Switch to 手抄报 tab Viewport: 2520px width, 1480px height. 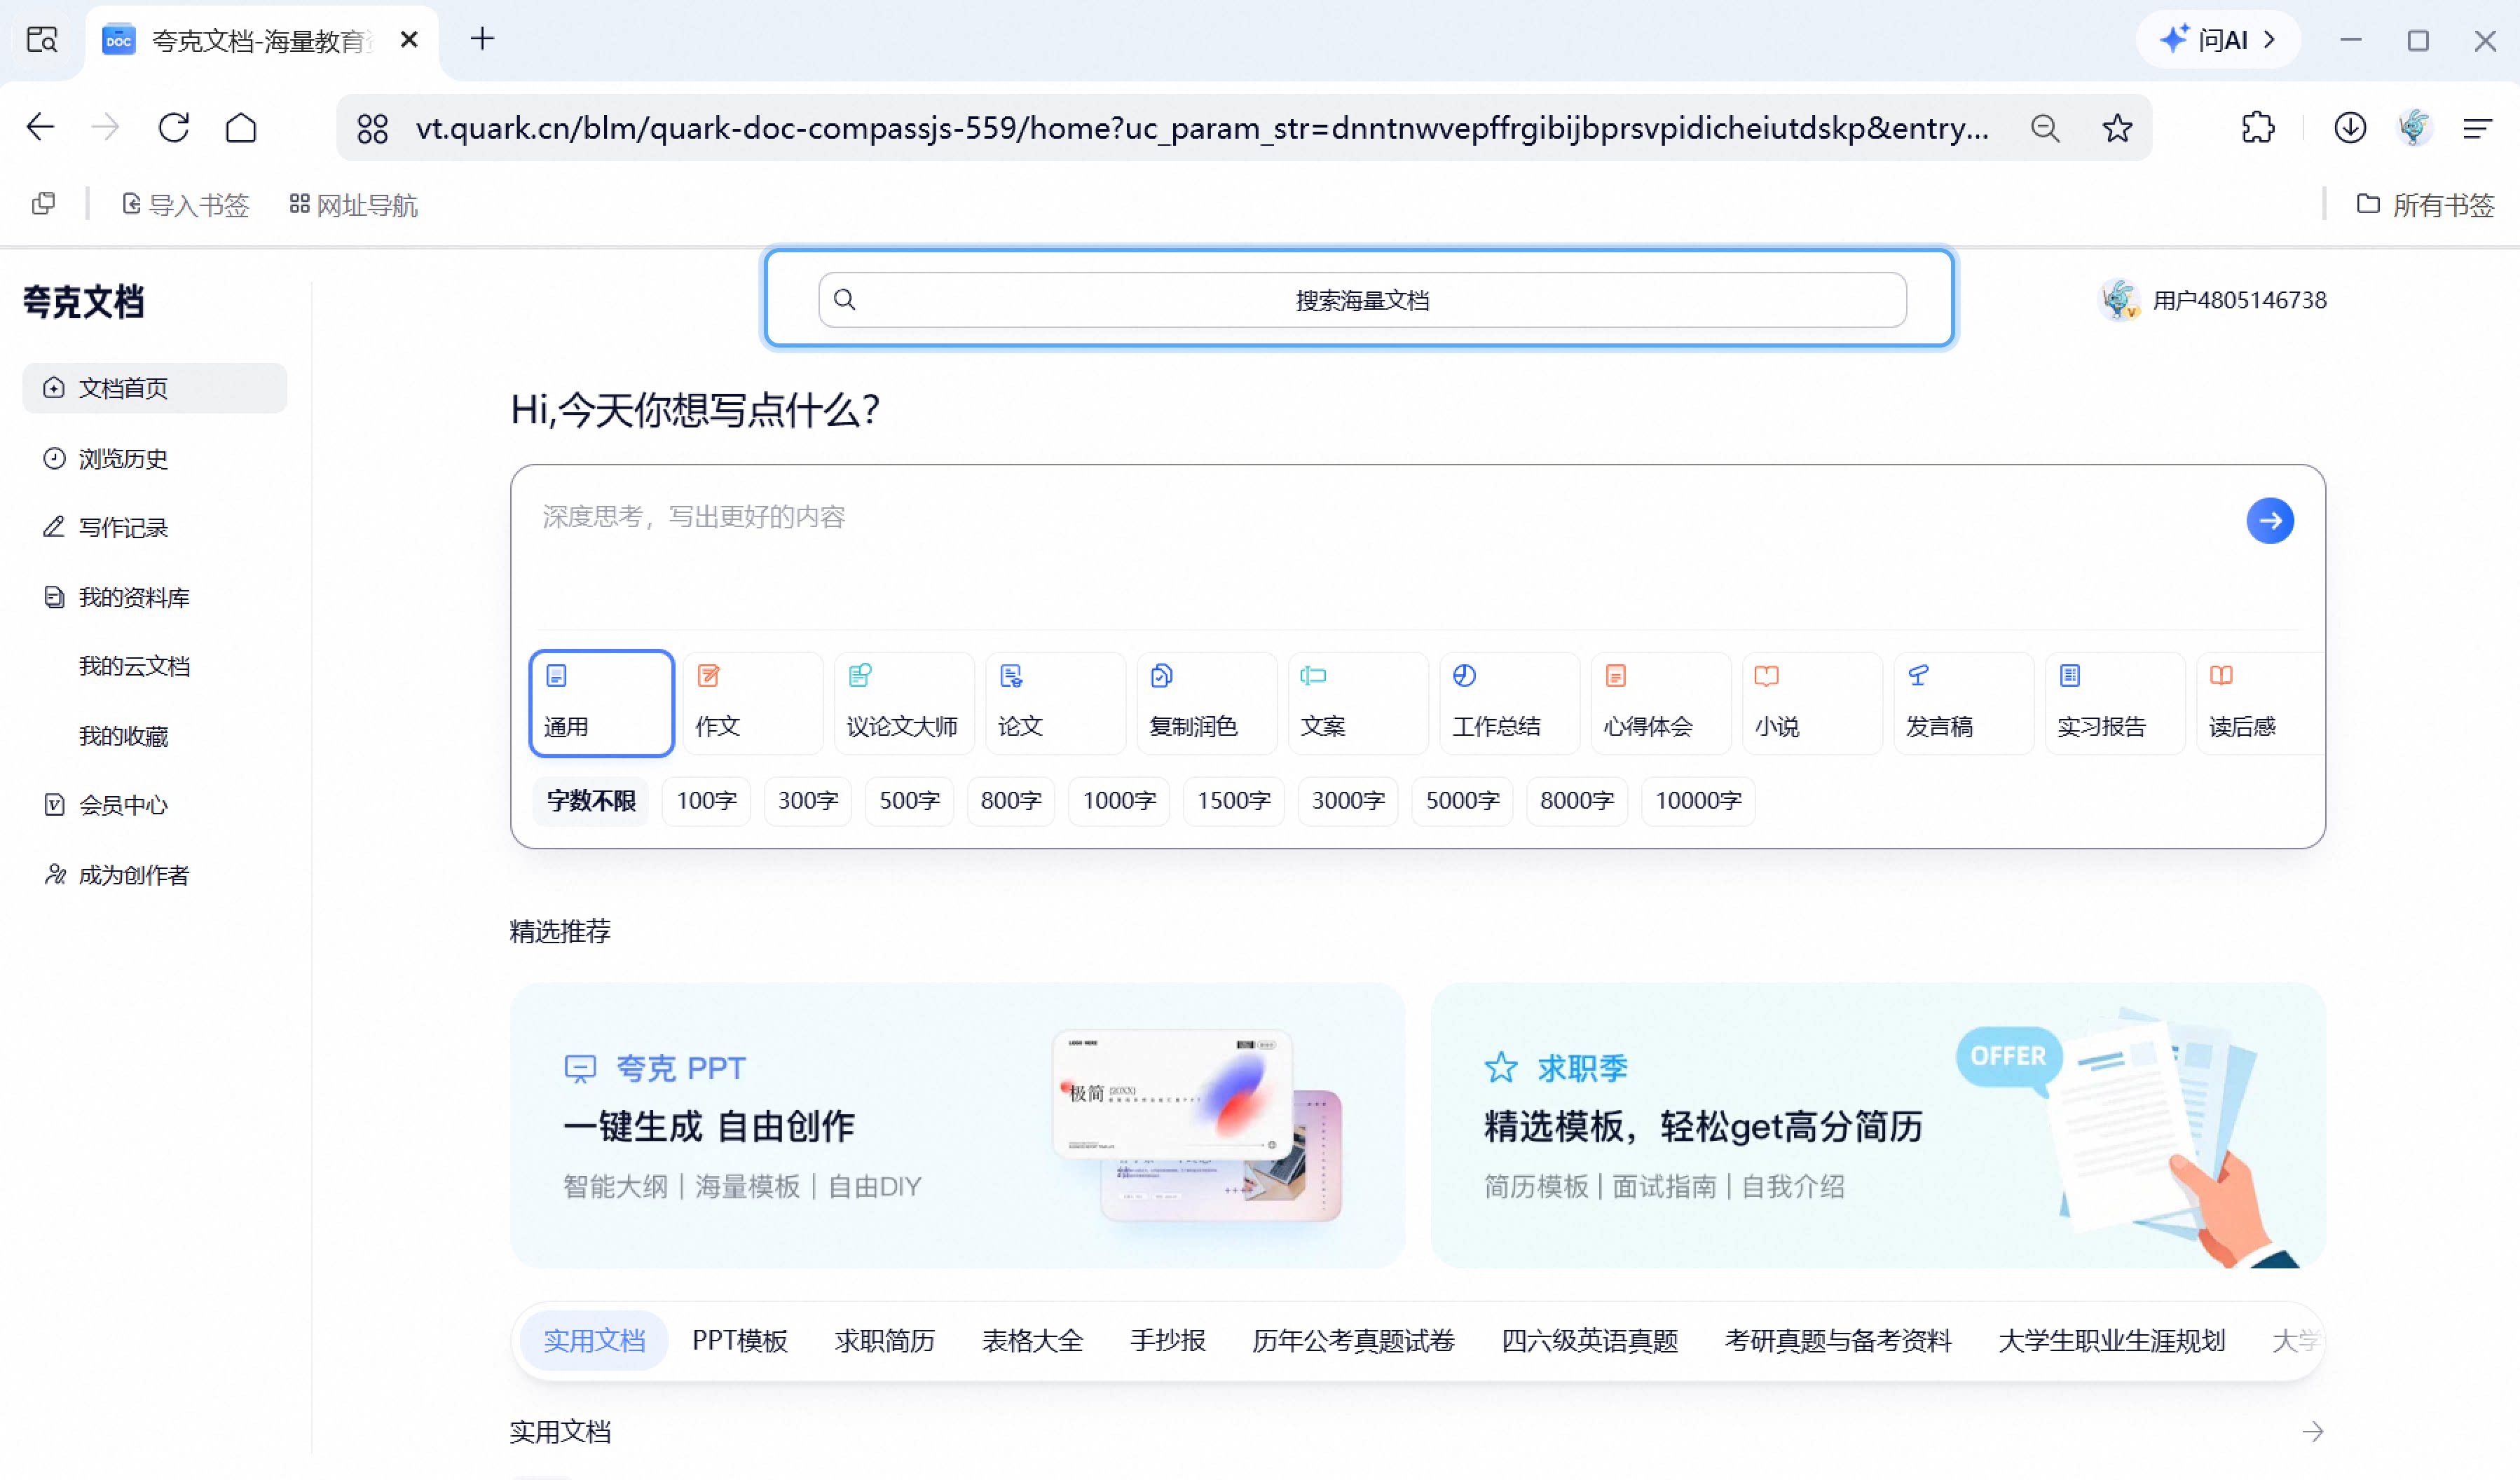(1167, 1341)
